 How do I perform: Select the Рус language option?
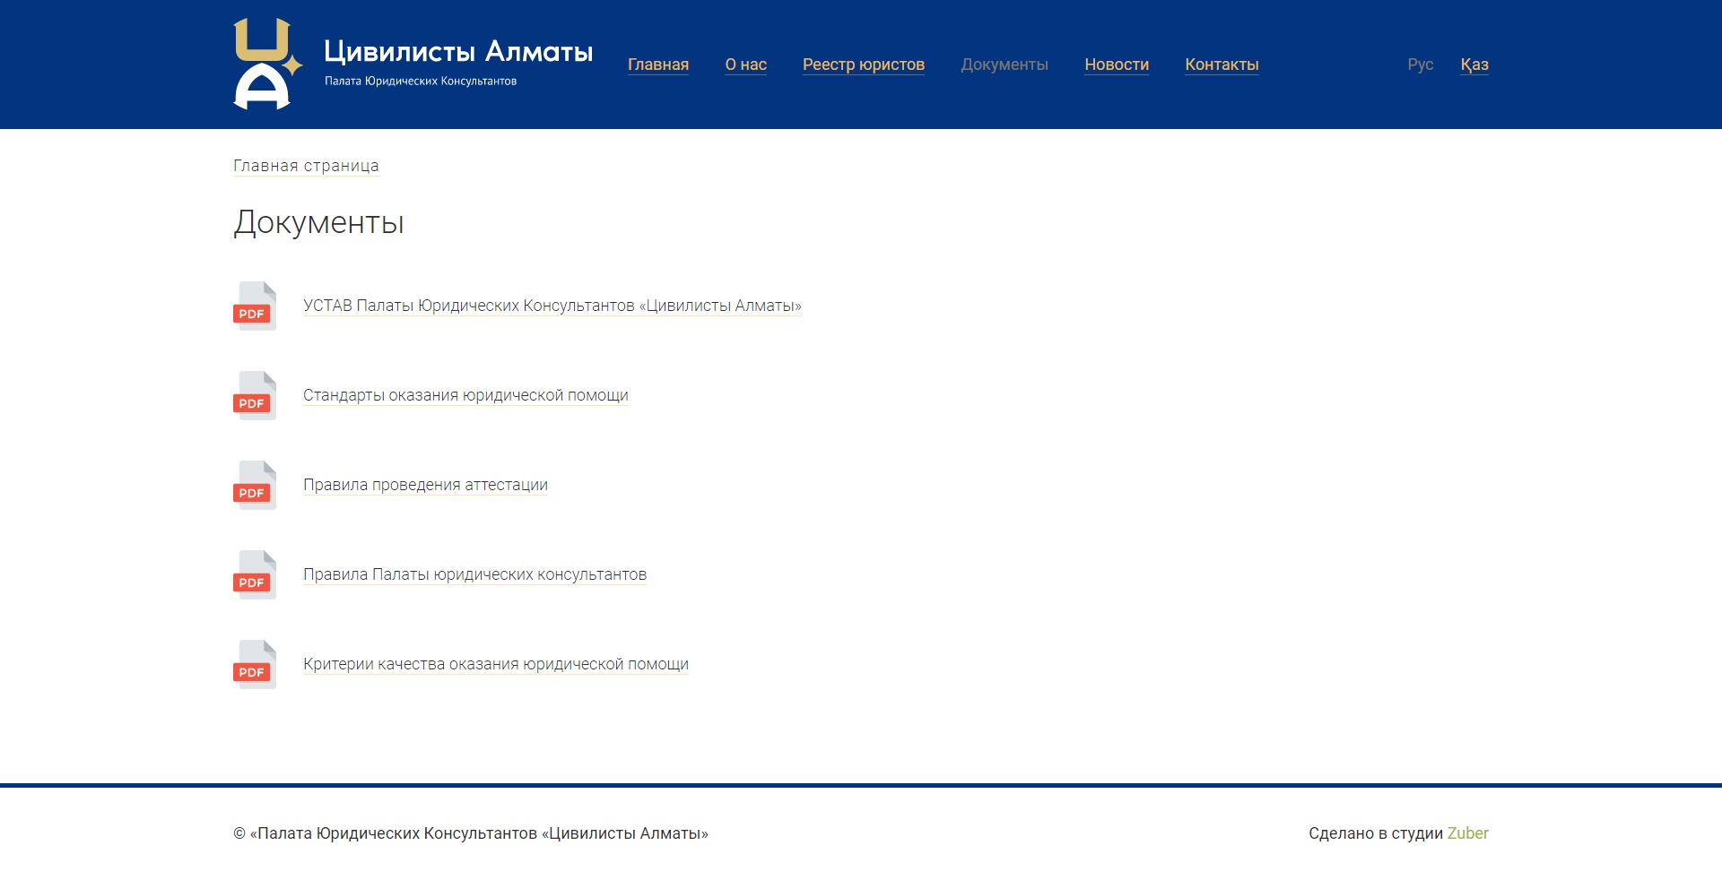(x=1420, y=65)
